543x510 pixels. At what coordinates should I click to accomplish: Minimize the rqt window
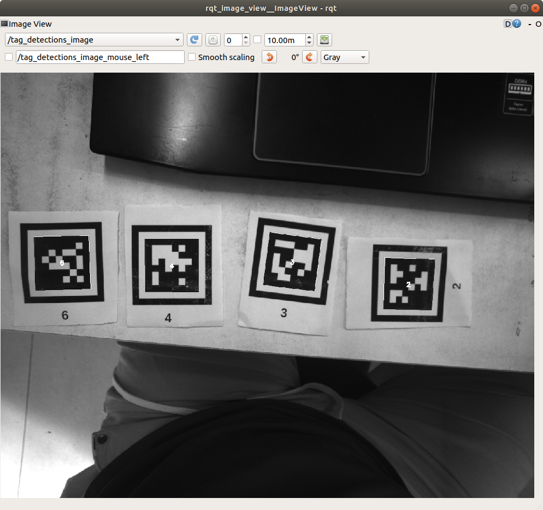[514, 8]
